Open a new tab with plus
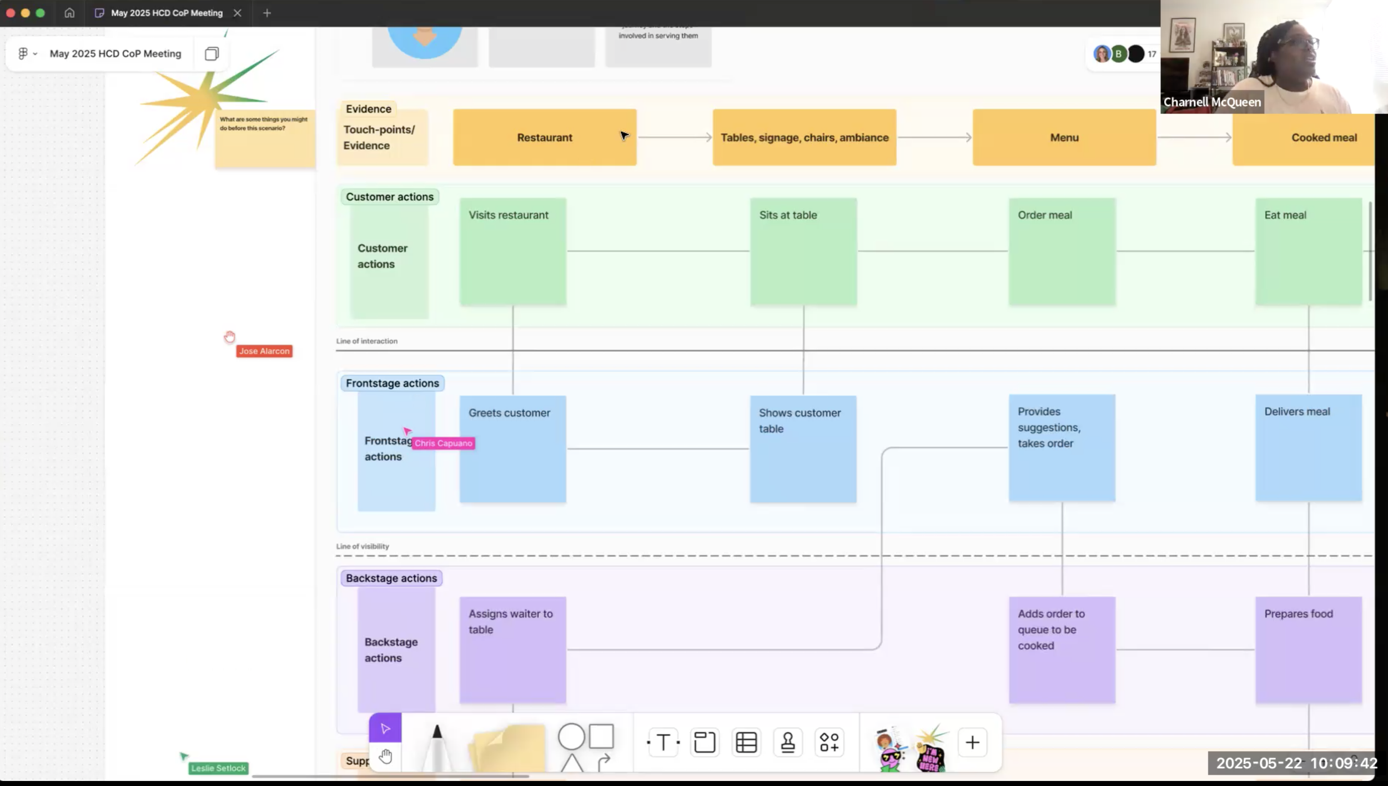The image size is (1388, 786). click(x=267, y=13)
